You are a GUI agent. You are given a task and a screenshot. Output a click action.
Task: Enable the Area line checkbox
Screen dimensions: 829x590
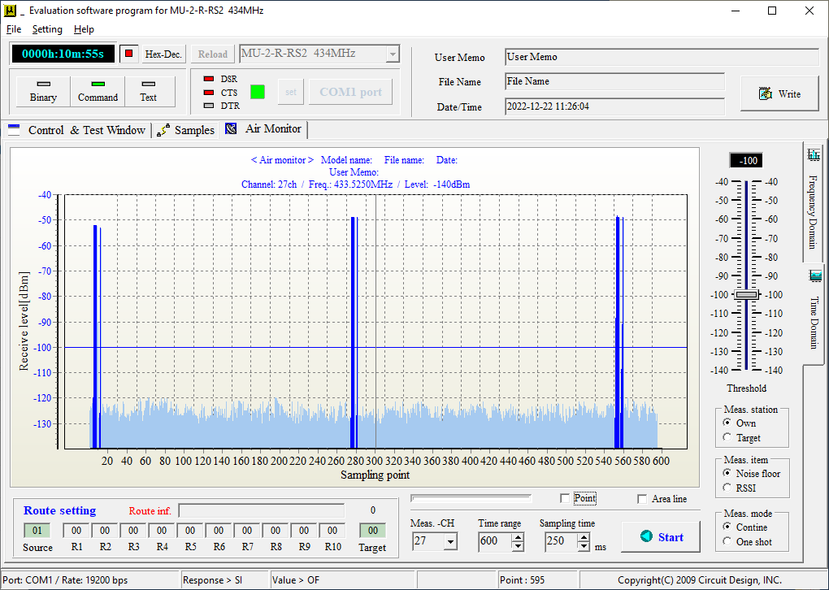(642, 499)
